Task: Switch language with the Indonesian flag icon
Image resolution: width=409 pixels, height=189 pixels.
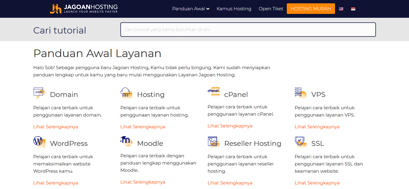Action: pos(353,9)
